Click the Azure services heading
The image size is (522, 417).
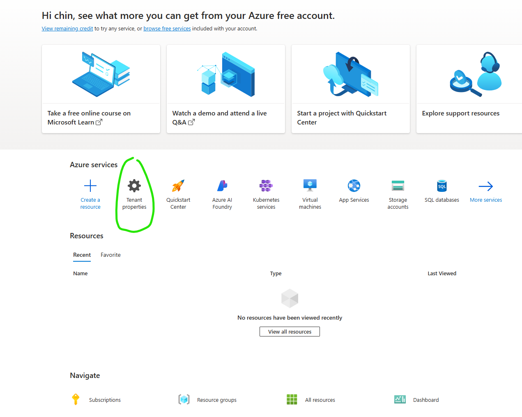point(94,165)
